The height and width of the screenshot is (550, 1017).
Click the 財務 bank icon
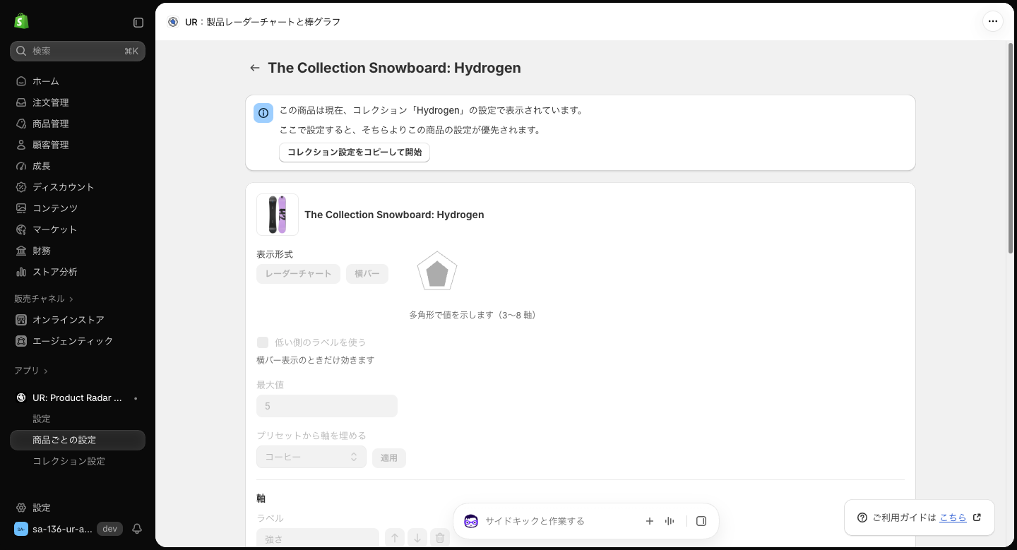(21, 251)
